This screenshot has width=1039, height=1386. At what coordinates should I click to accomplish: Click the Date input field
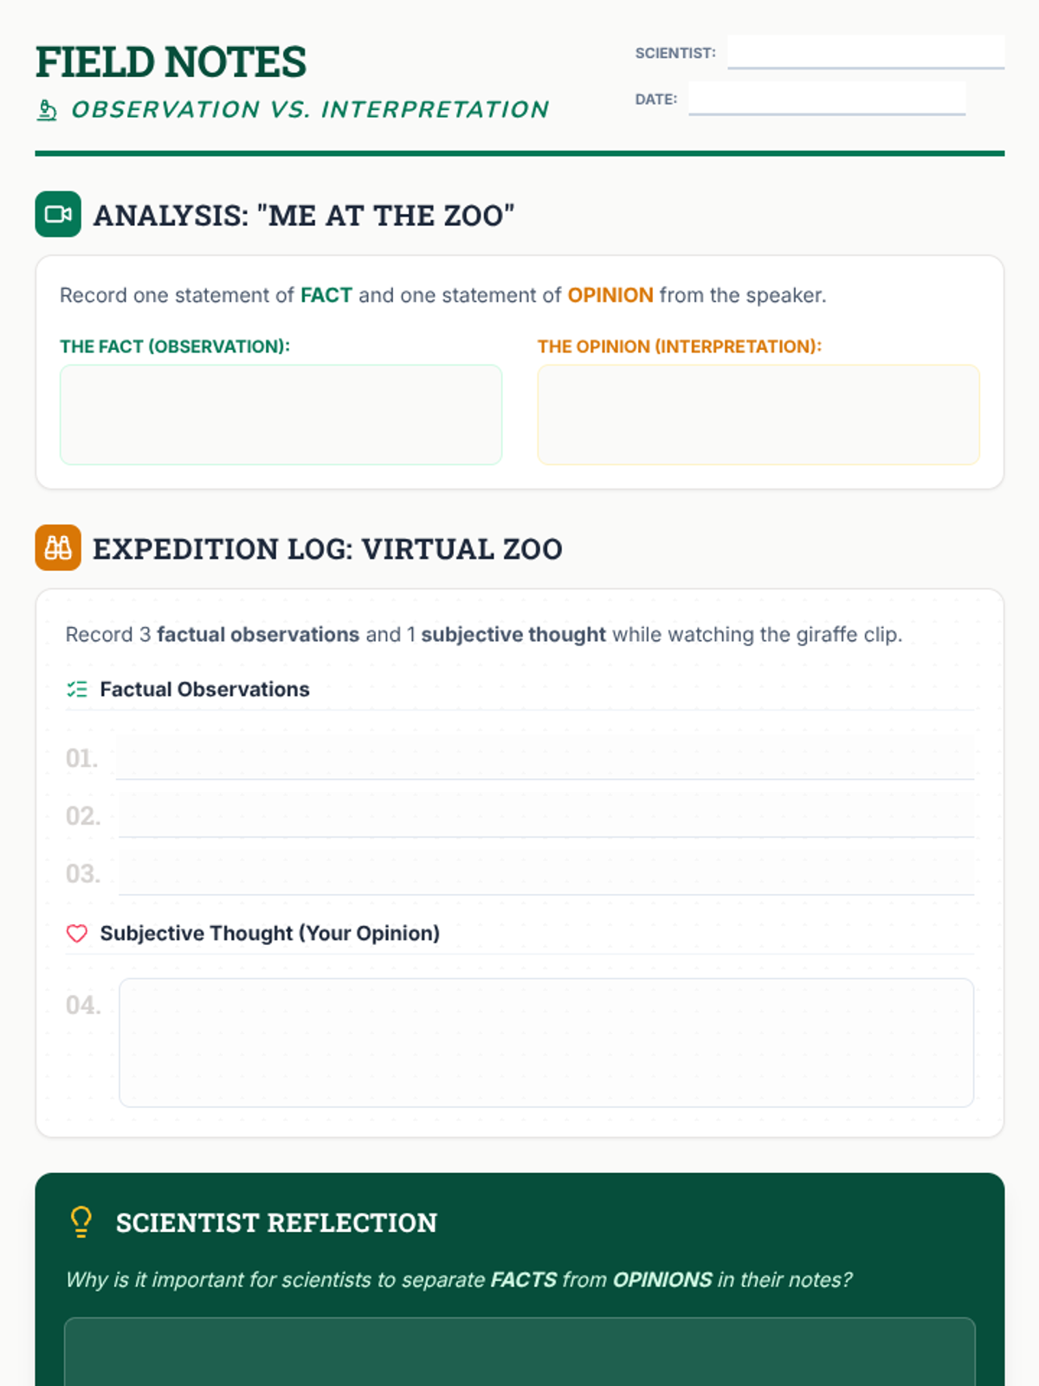(x=826, y=98)
